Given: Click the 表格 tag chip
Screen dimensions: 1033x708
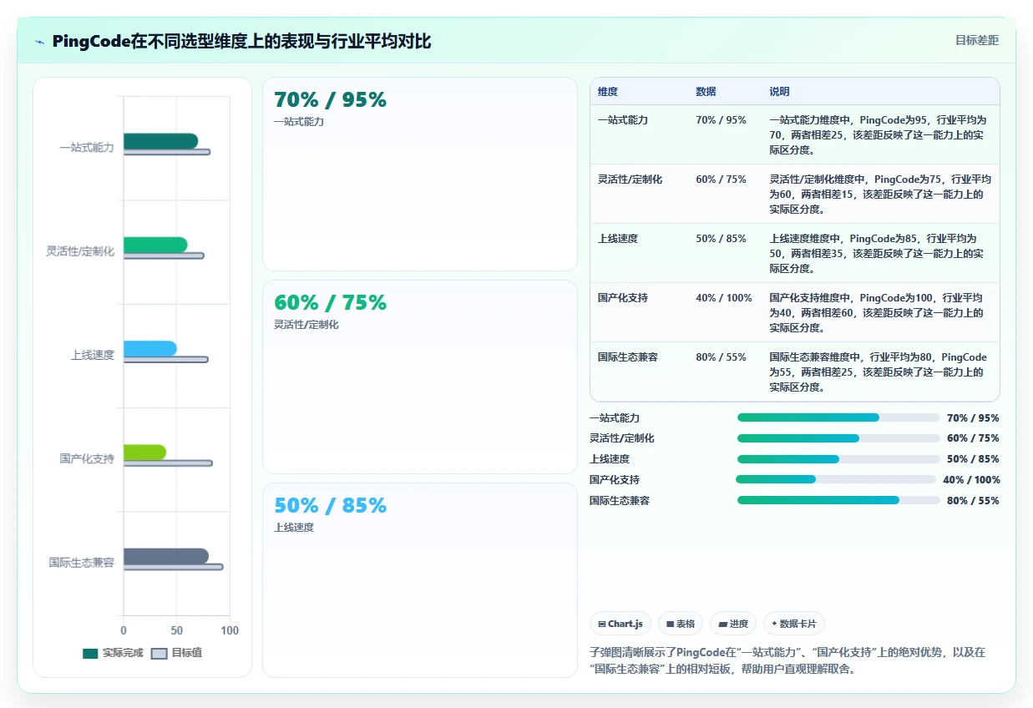Looking at the screenshot, I should tap(681, 624).
